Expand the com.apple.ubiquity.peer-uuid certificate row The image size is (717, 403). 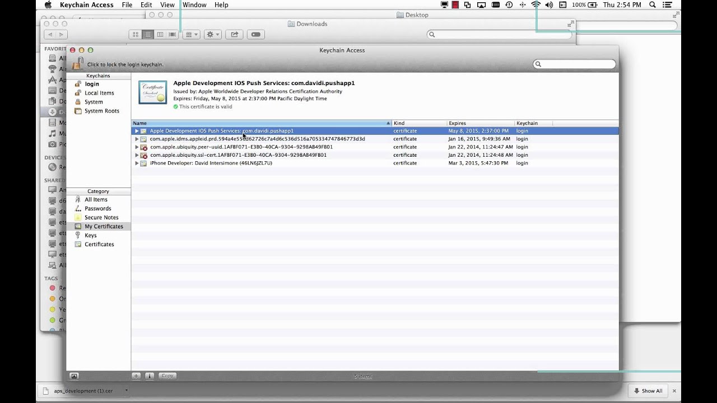pos(136,147)
